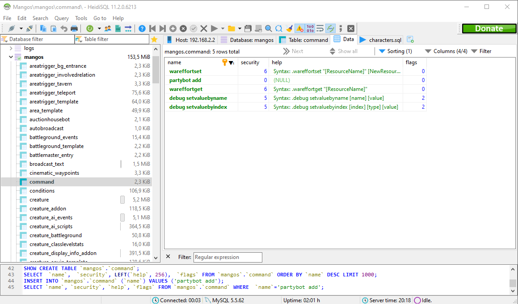
Task: Open the User manager icon
Action: coord(108,29)
